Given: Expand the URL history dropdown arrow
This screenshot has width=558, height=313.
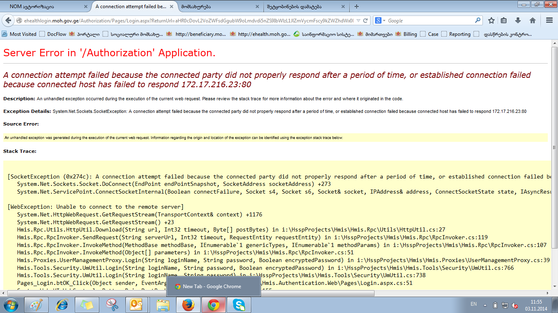Looking at the screenshot, I should coord(358,20).
